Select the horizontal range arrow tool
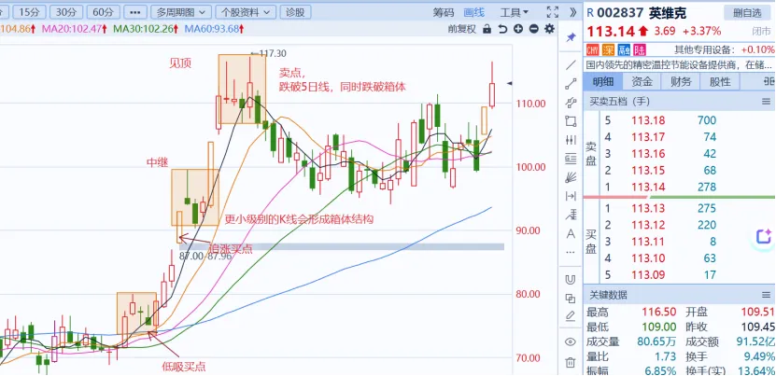Viewport: 776px width, 376px height. (x=571, y=197)
